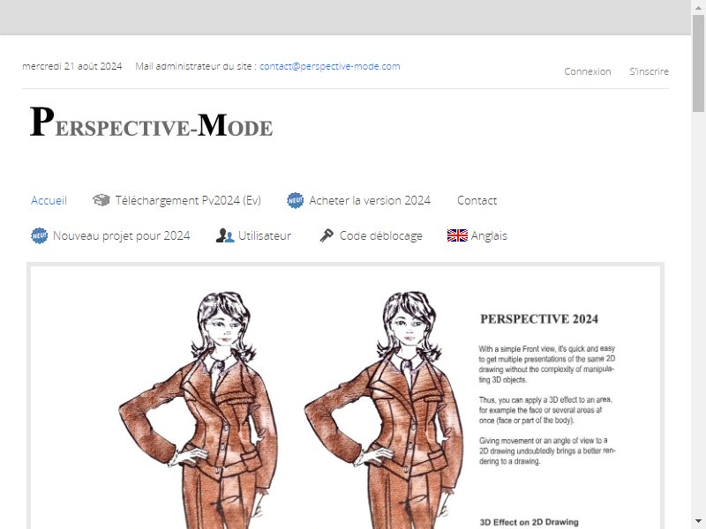Click the contact@perspective-mode.com email link
The width and height of the screenshot is (706, 529).
point(329,66)
